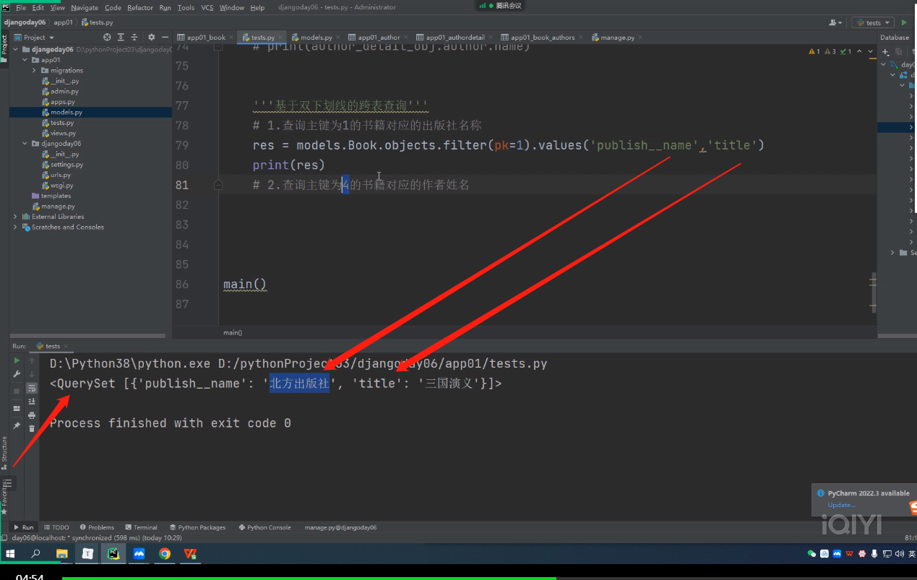The height and width of the screenshot is (580, 917).
Task: Switch to models.py editor tab
Action: (317, 37)
